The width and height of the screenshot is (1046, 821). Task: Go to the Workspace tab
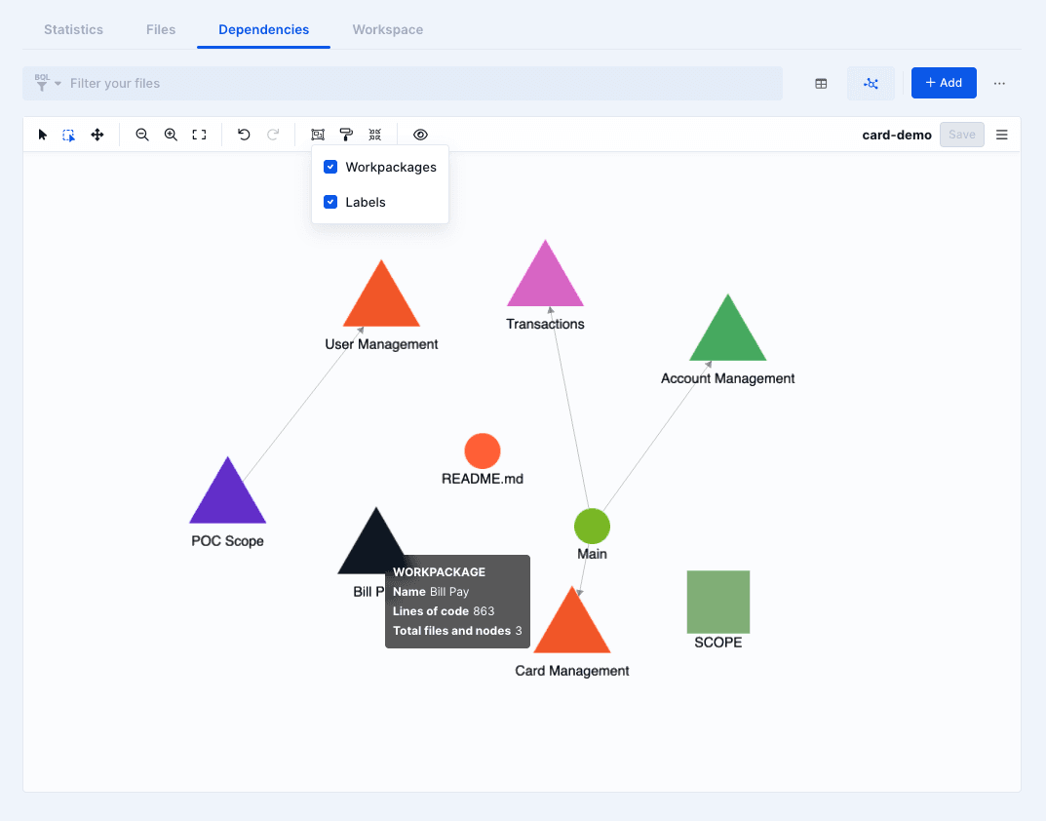click(388, 29)
